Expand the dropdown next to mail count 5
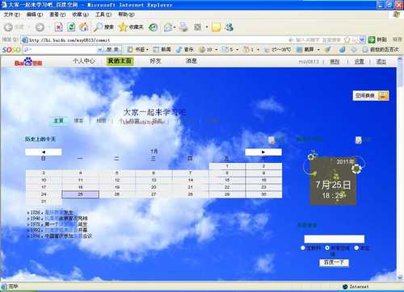 tap(237, 50)
